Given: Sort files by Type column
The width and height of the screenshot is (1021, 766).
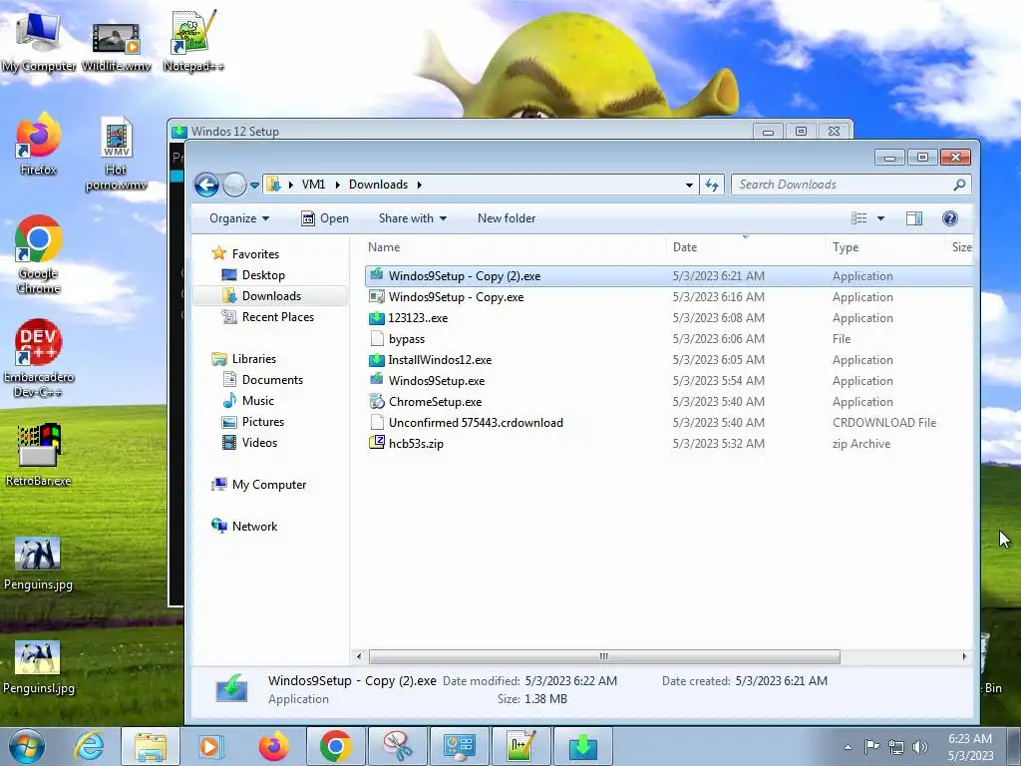Looking at the screenshot, I should [885, 247].
